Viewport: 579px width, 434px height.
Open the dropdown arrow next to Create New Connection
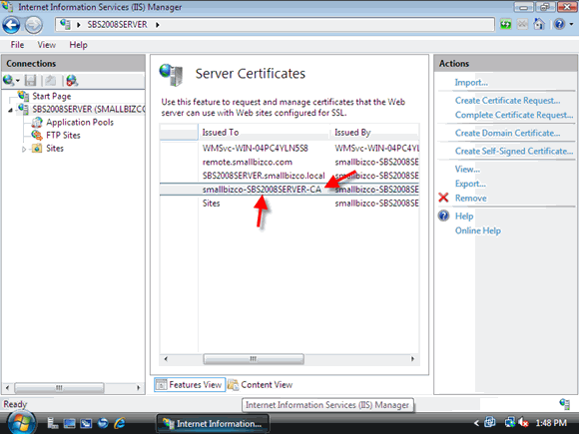(18, 81)
